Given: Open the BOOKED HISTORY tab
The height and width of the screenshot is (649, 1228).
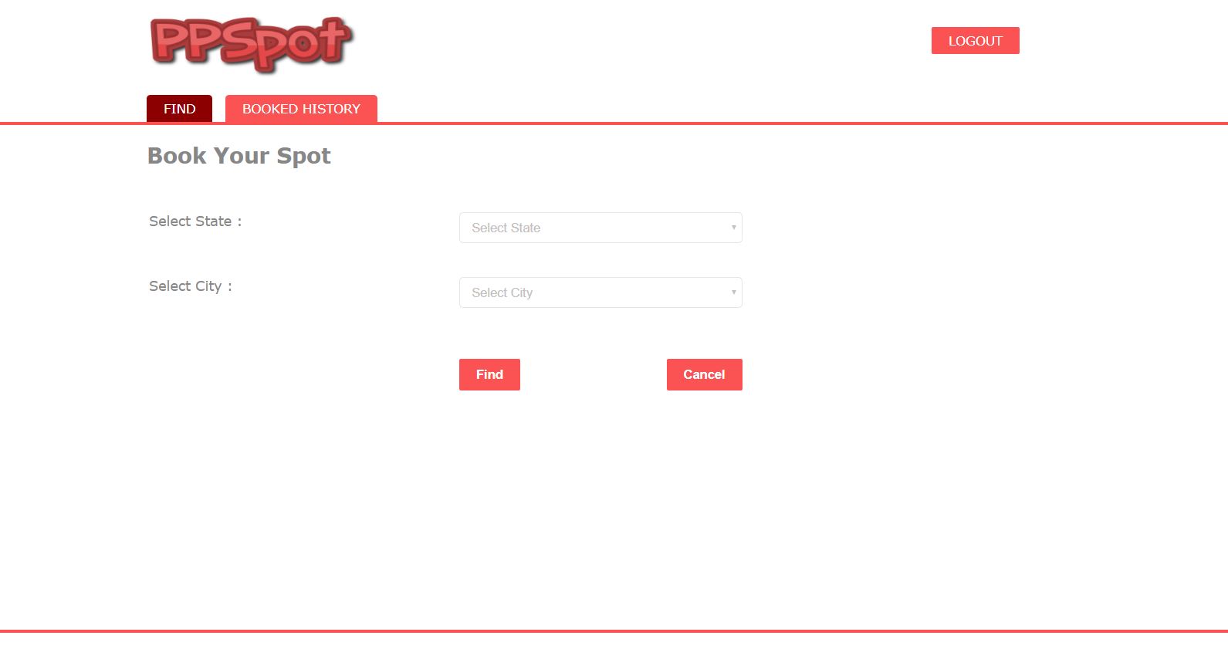Looking at the screenshot, I should [301, 109].
